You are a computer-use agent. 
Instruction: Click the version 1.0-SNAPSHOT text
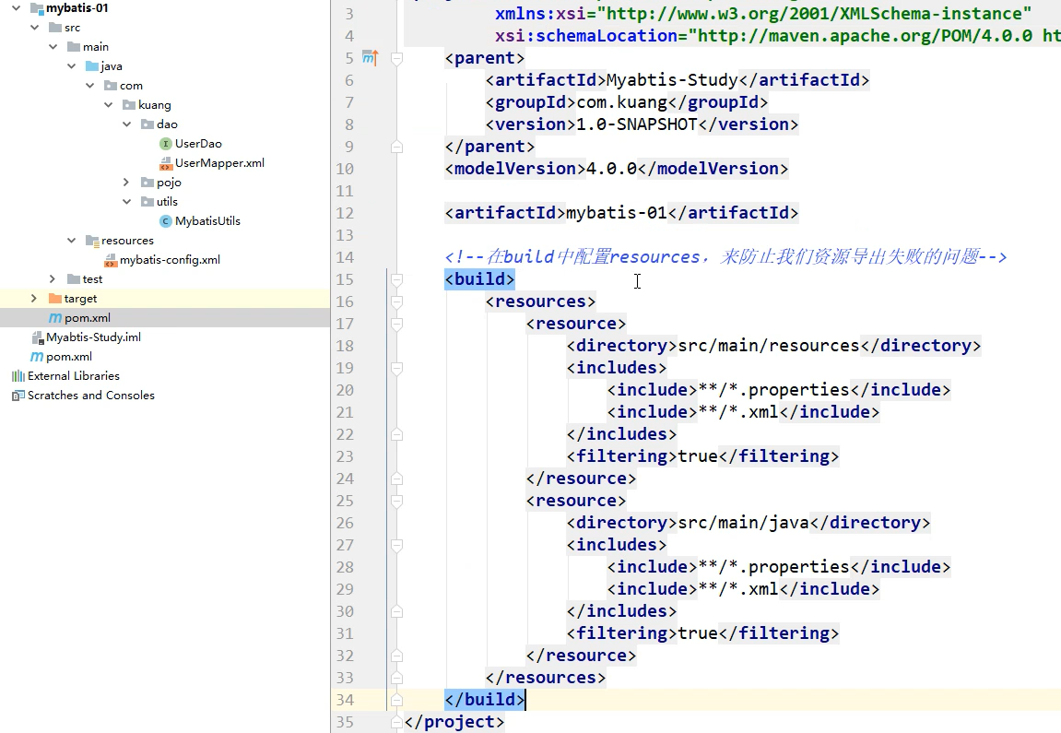click(x=636, y=124)
